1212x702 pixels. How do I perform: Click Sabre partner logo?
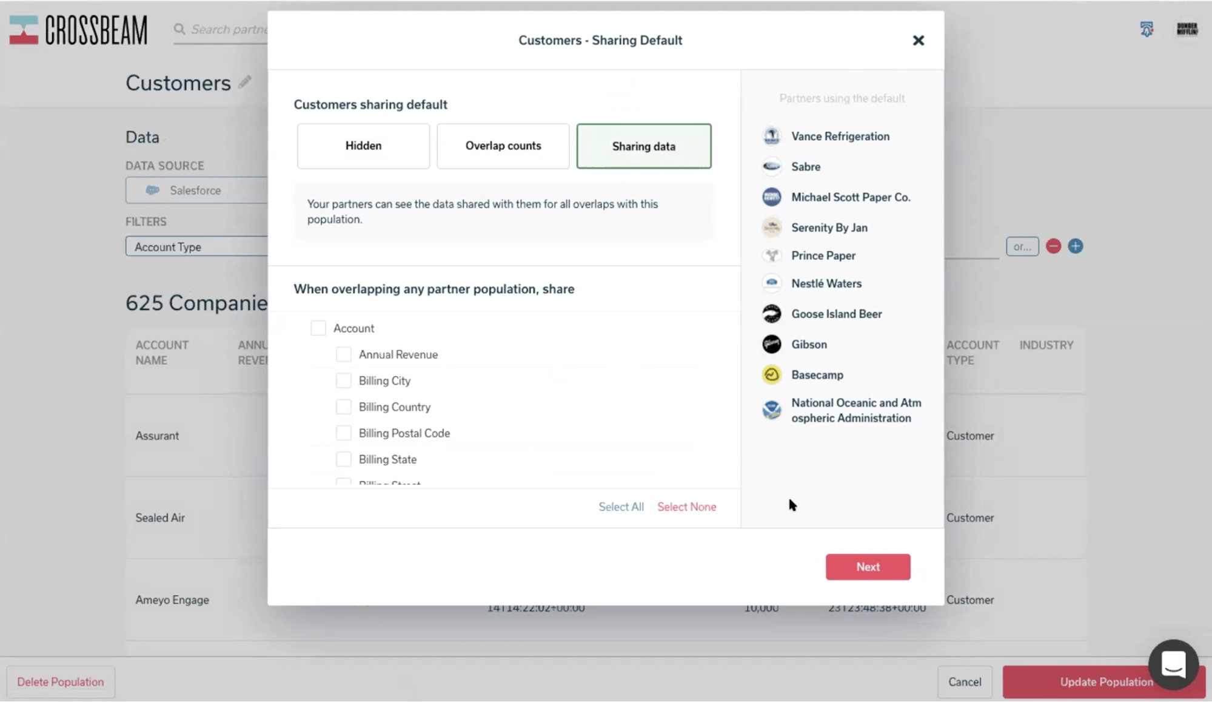pos(771,166)
